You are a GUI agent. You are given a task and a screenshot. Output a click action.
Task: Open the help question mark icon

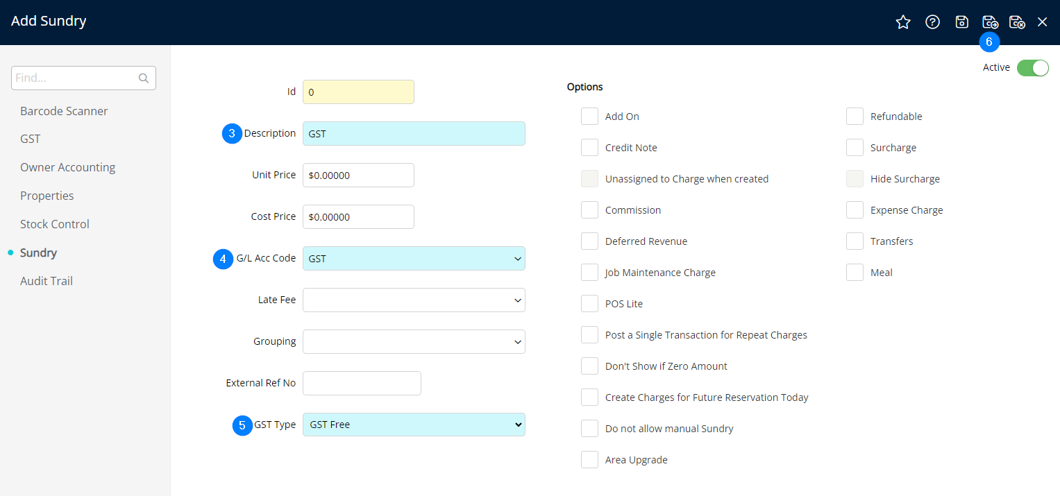tap(932, 22)
